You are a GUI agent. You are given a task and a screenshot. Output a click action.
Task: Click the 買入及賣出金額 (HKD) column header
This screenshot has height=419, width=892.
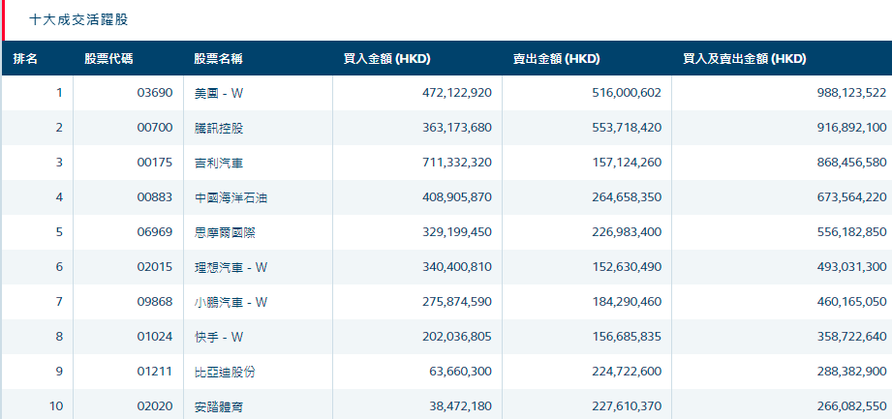pyautogui.click(x=744, y=59)
